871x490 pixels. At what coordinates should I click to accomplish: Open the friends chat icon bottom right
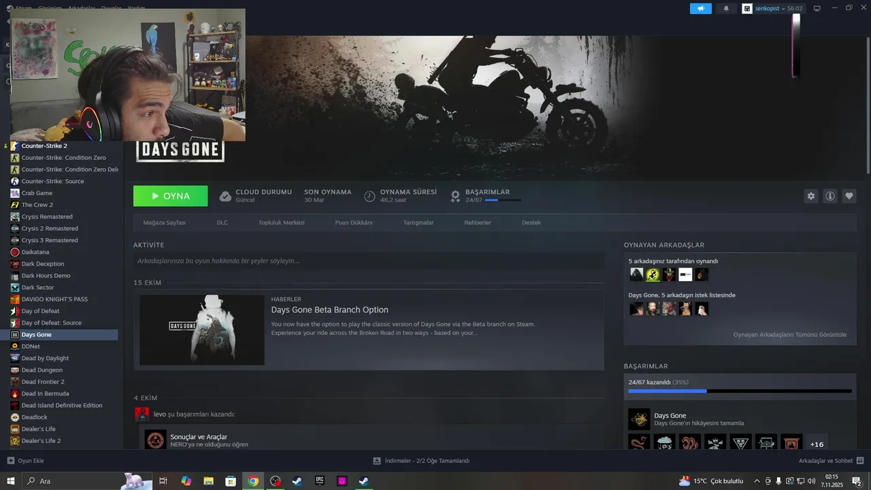click(x=860, y=461)
